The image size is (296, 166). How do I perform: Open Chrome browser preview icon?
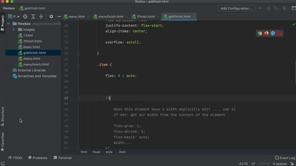[x=260, y=33]
